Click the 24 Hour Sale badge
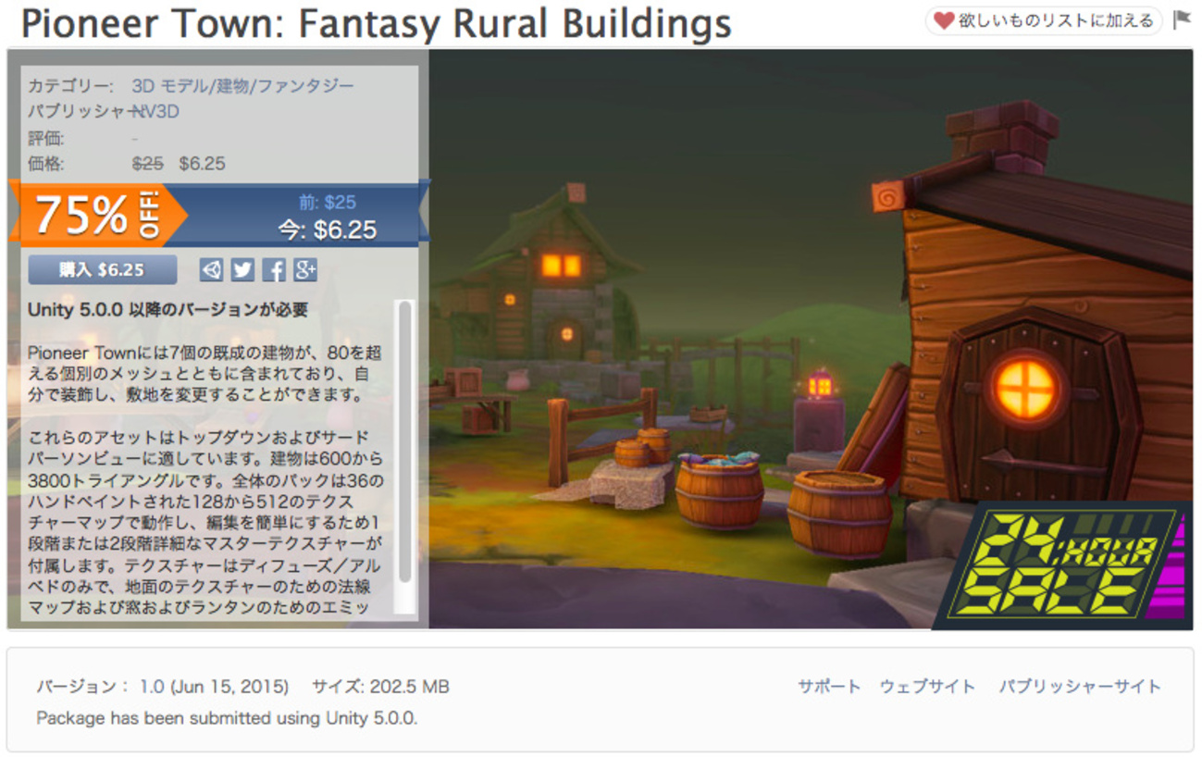Screen dimensions: 1202x757 1062,566
